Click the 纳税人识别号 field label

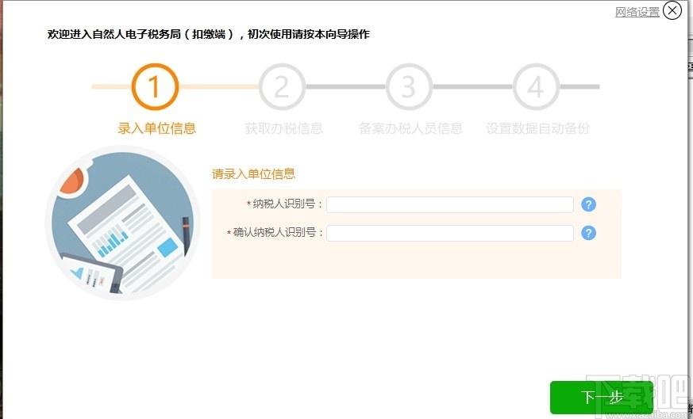click(x=287, y=204)
